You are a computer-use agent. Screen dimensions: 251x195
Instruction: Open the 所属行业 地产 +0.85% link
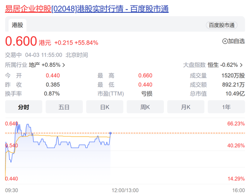click(35, 65)
